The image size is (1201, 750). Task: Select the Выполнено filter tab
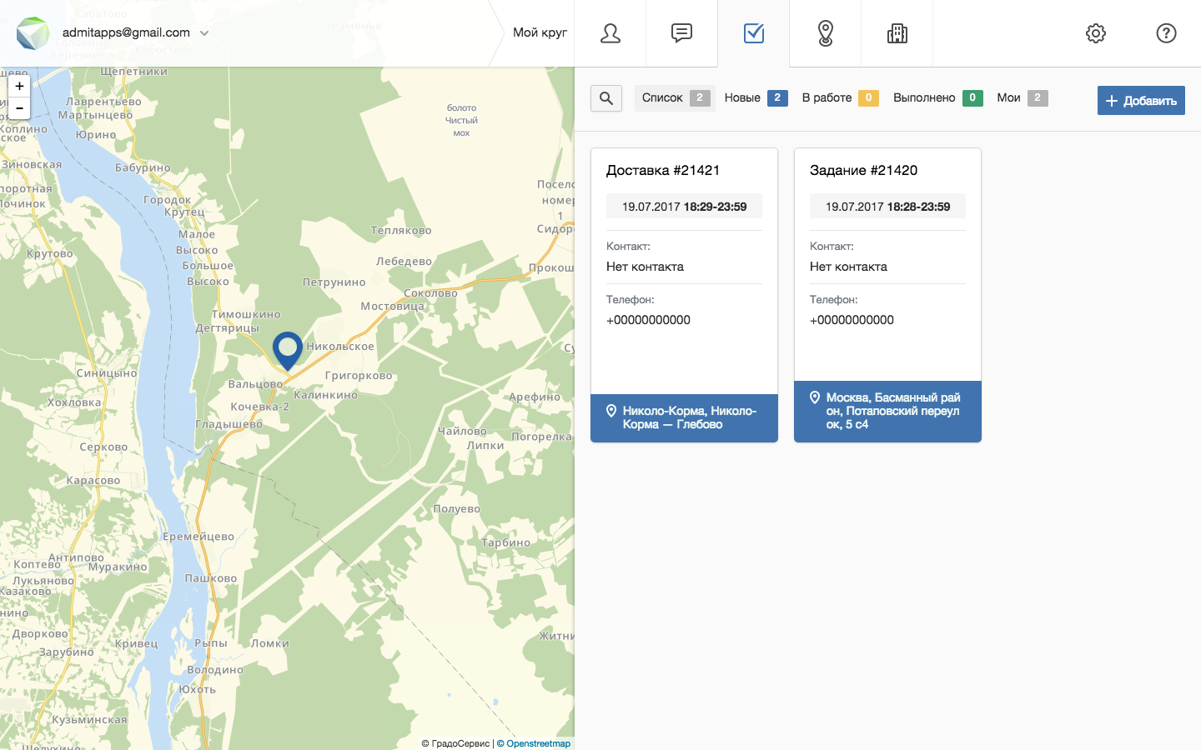(x=937, y=97)
